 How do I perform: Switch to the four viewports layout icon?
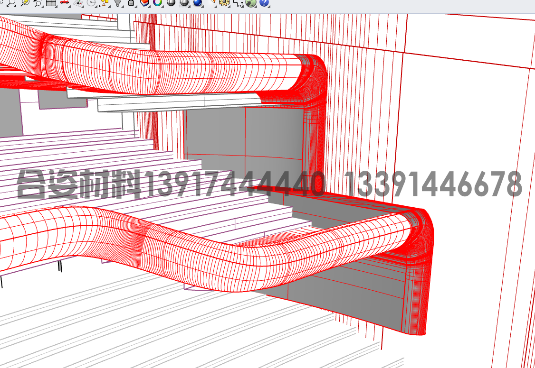51,3
